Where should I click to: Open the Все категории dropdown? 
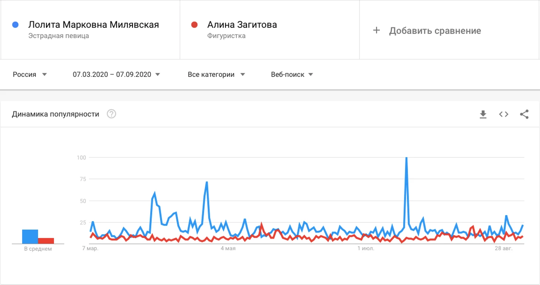pyautogui.click(x=216, y=74)
